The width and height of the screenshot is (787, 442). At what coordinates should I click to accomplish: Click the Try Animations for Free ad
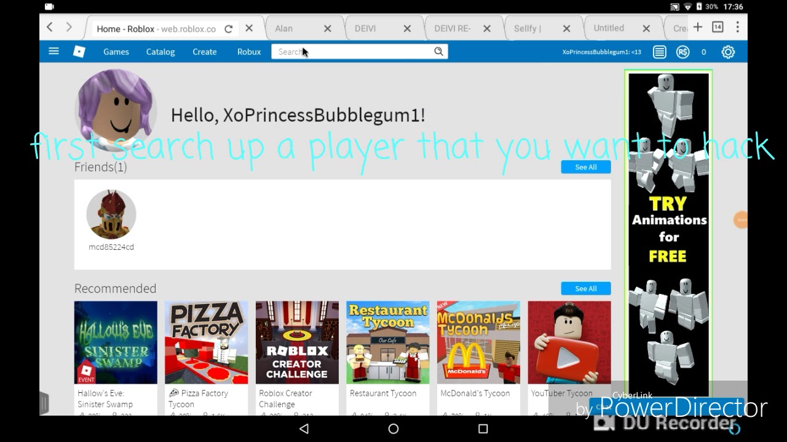tap(668, 233)
